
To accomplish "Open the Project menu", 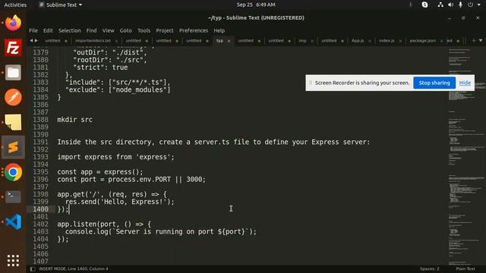I will (165, 30).
